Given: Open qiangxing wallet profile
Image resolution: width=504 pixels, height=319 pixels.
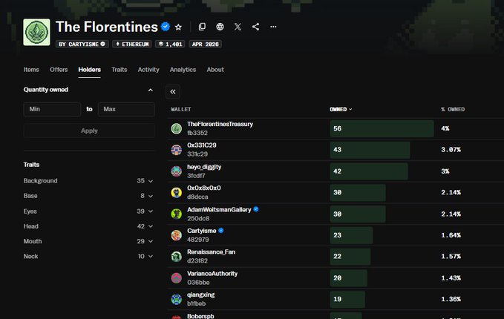Looking at the screenshot, I should [200, 295].
